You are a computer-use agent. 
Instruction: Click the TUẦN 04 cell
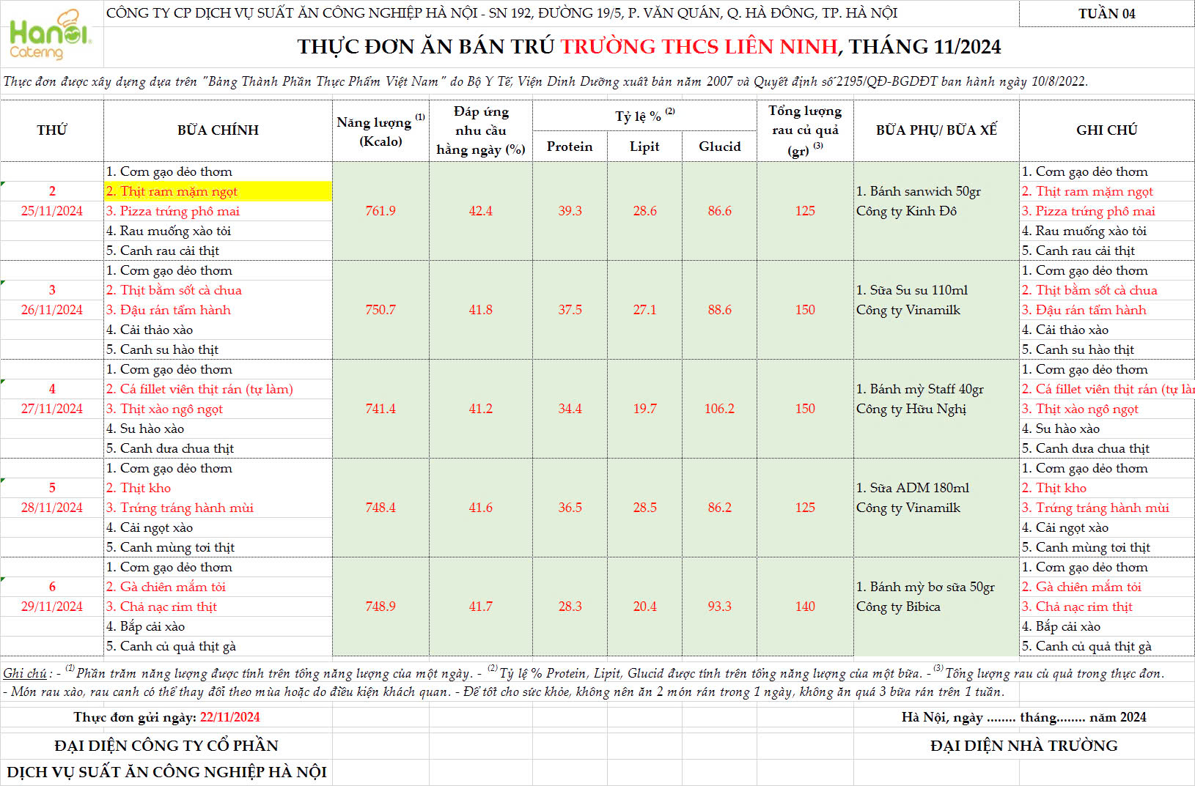pos(1106,14)
